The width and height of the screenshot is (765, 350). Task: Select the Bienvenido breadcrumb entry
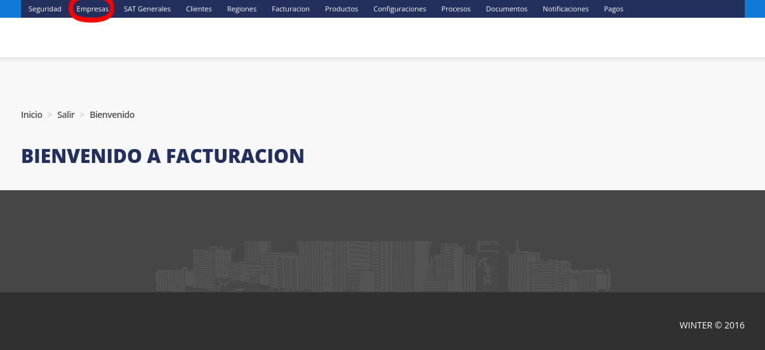[112, 115]
